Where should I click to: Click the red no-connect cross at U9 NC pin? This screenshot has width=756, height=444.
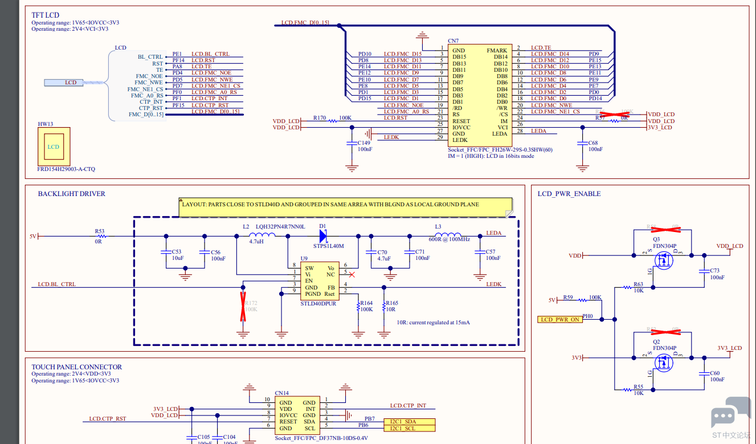[352, 275]
